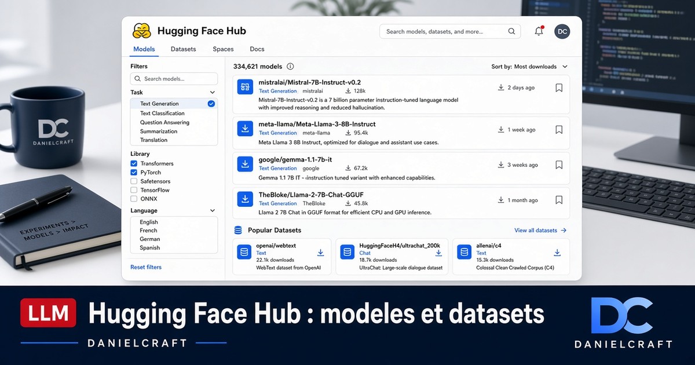This screenshot has height=365, width=695.
Task: Open the notifications bell
Action: point(539,31)
